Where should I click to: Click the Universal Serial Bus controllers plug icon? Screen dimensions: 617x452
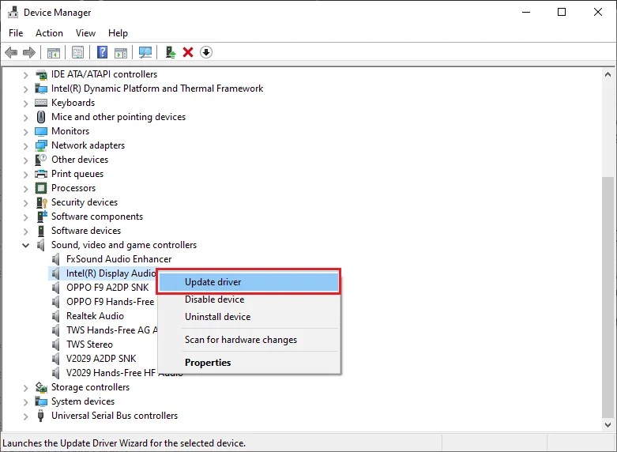click(x=40, y=416)
